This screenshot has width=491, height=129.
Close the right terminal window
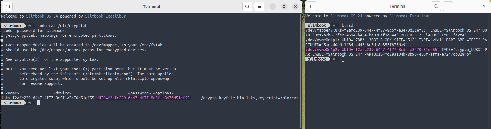[x=484, y=6]
